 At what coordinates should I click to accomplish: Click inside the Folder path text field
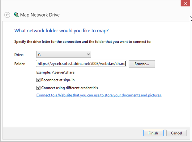click(x=81, y=64)
